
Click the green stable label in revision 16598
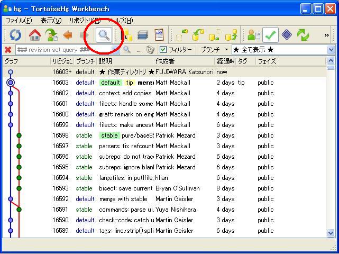click(109, 135)
